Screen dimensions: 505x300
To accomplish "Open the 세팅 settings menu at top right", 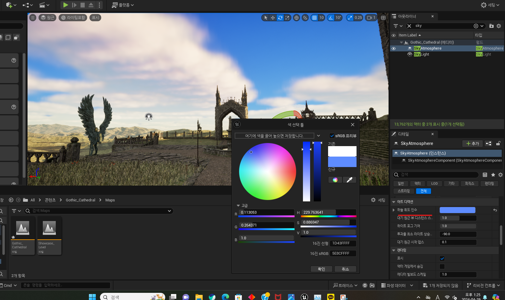I will (490, 5).
